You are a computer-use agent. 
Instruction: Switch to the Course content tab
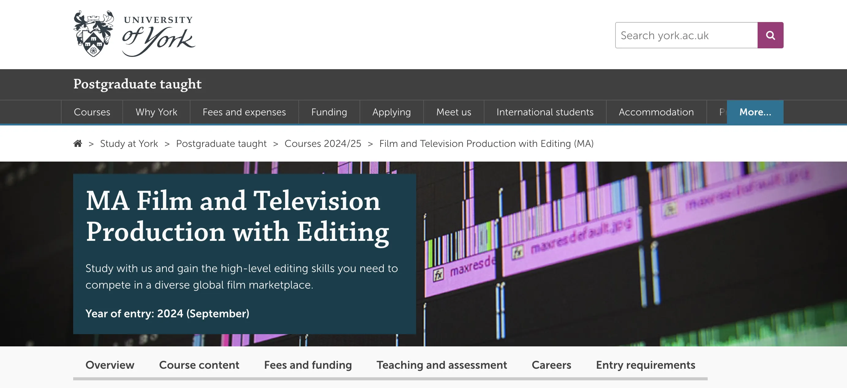click(199, 365)
